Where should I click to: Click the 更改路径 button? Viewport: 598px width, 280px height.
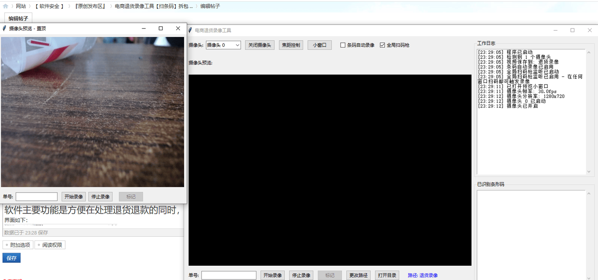tap(359, 275)
